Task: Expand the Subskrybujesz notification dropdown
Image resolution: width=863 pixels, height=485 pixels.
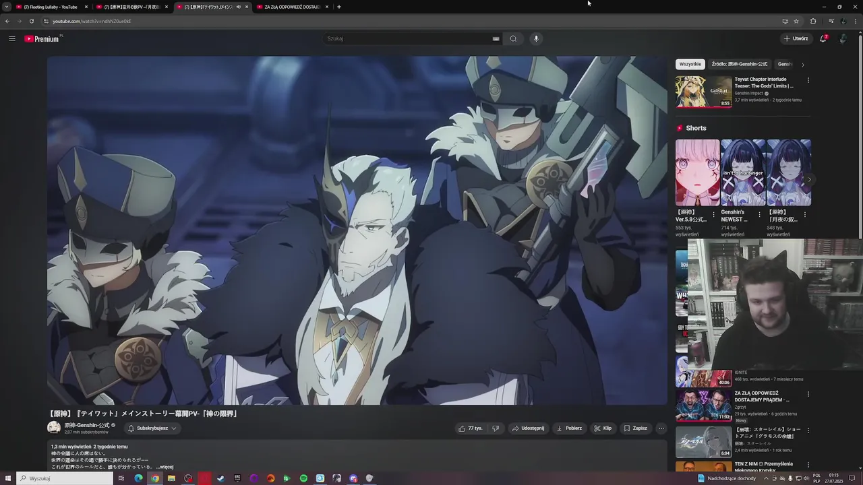Action: 152,428
